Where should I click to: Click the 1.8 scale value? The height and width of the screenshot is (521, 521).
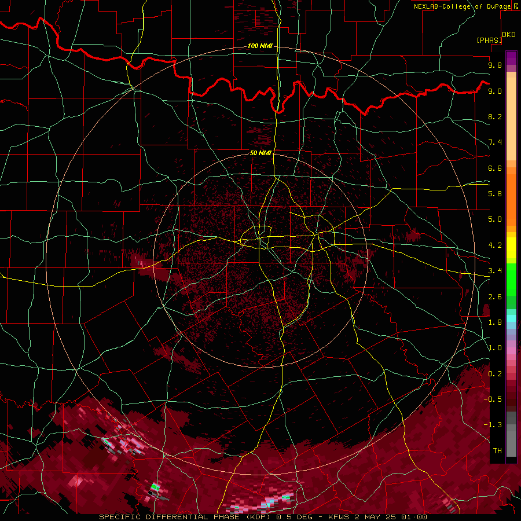[x=495, y=322]
